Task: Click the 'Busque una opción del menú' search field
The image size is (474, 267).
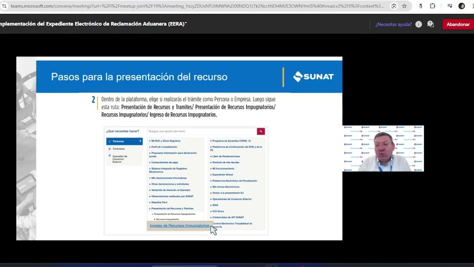Action: pyautogui.click(x=202, y=131)
